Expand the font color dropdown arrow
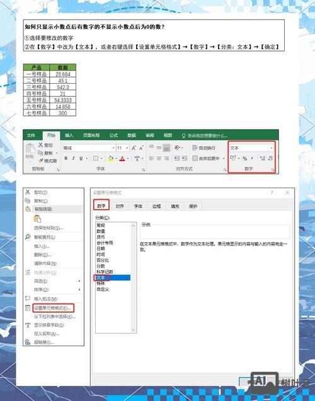This screenshot has height=401, width=315. coord(128,159)
